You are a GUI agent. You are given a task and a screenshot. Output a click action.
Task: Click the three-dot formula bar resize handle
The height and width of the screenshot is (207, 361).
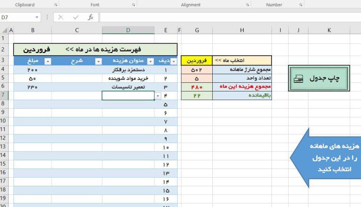point(47,17)
